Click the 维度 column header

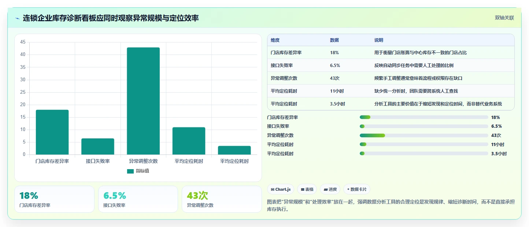(275, 40)
